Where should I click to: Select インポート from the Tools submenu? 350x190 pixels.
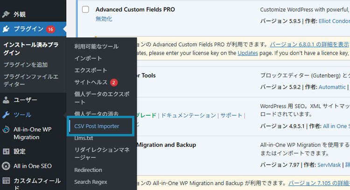tap(88, 58)
